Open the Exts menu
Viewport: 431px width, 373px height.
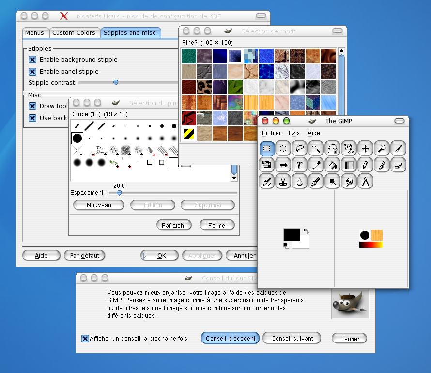[x=294, y=133]
